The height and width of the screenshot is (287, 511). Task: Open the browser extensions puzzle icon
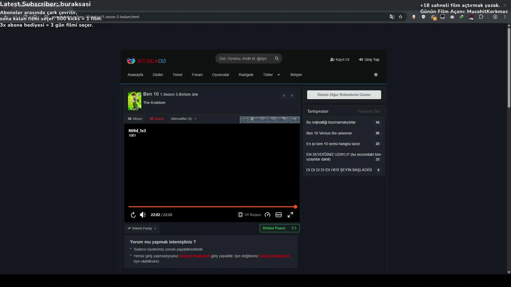481,17
